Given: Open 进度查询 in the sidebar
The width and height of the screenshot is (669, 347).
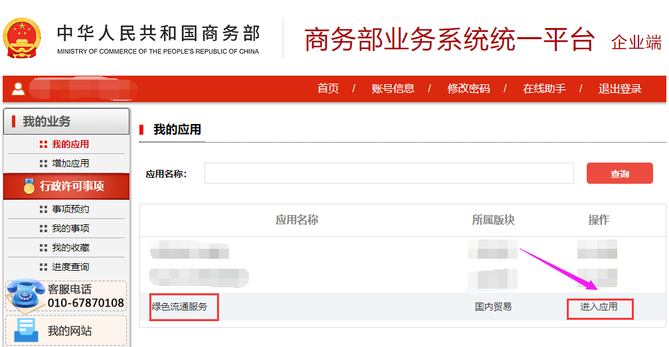Looking at the screenshot, I should coord(70,267).
